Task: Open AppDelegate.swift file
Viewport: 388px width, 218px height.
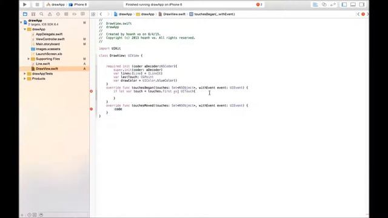Action: (49, 34)
